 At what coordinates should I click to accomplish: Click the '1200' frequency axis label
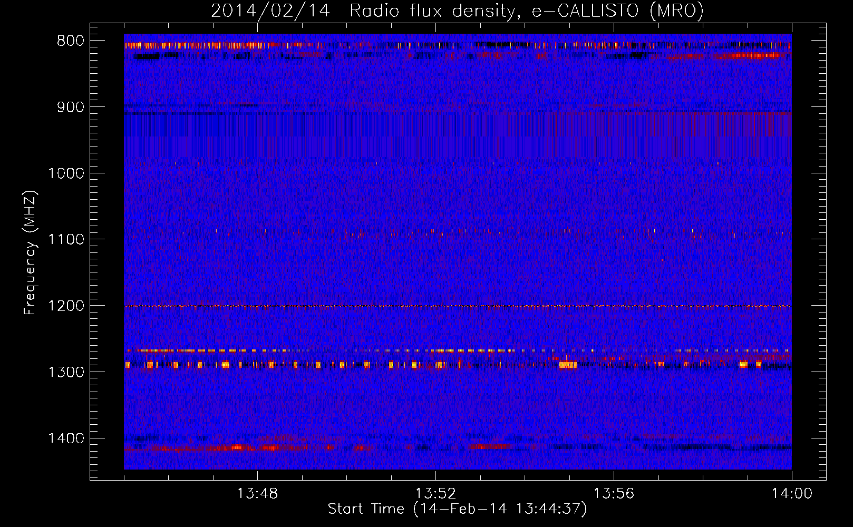(66, 306)
